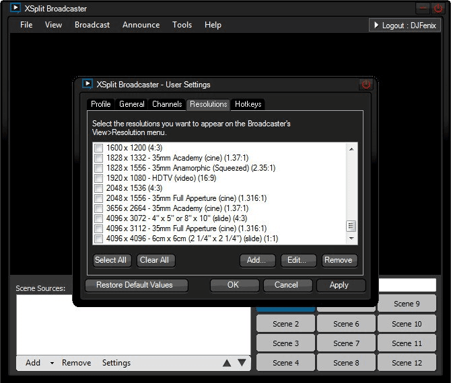Click the XSplit Broadcaster logo in main title bar

tap(15, 8)
